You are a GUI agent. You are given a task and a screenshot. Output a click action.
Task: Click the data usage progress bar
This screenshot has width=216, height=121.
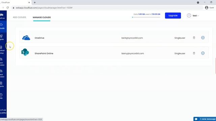pos(146,17)
